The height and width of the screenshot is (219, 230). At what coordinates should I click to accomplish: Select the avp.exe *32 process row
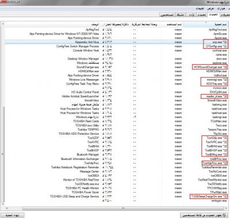[116, 42]
